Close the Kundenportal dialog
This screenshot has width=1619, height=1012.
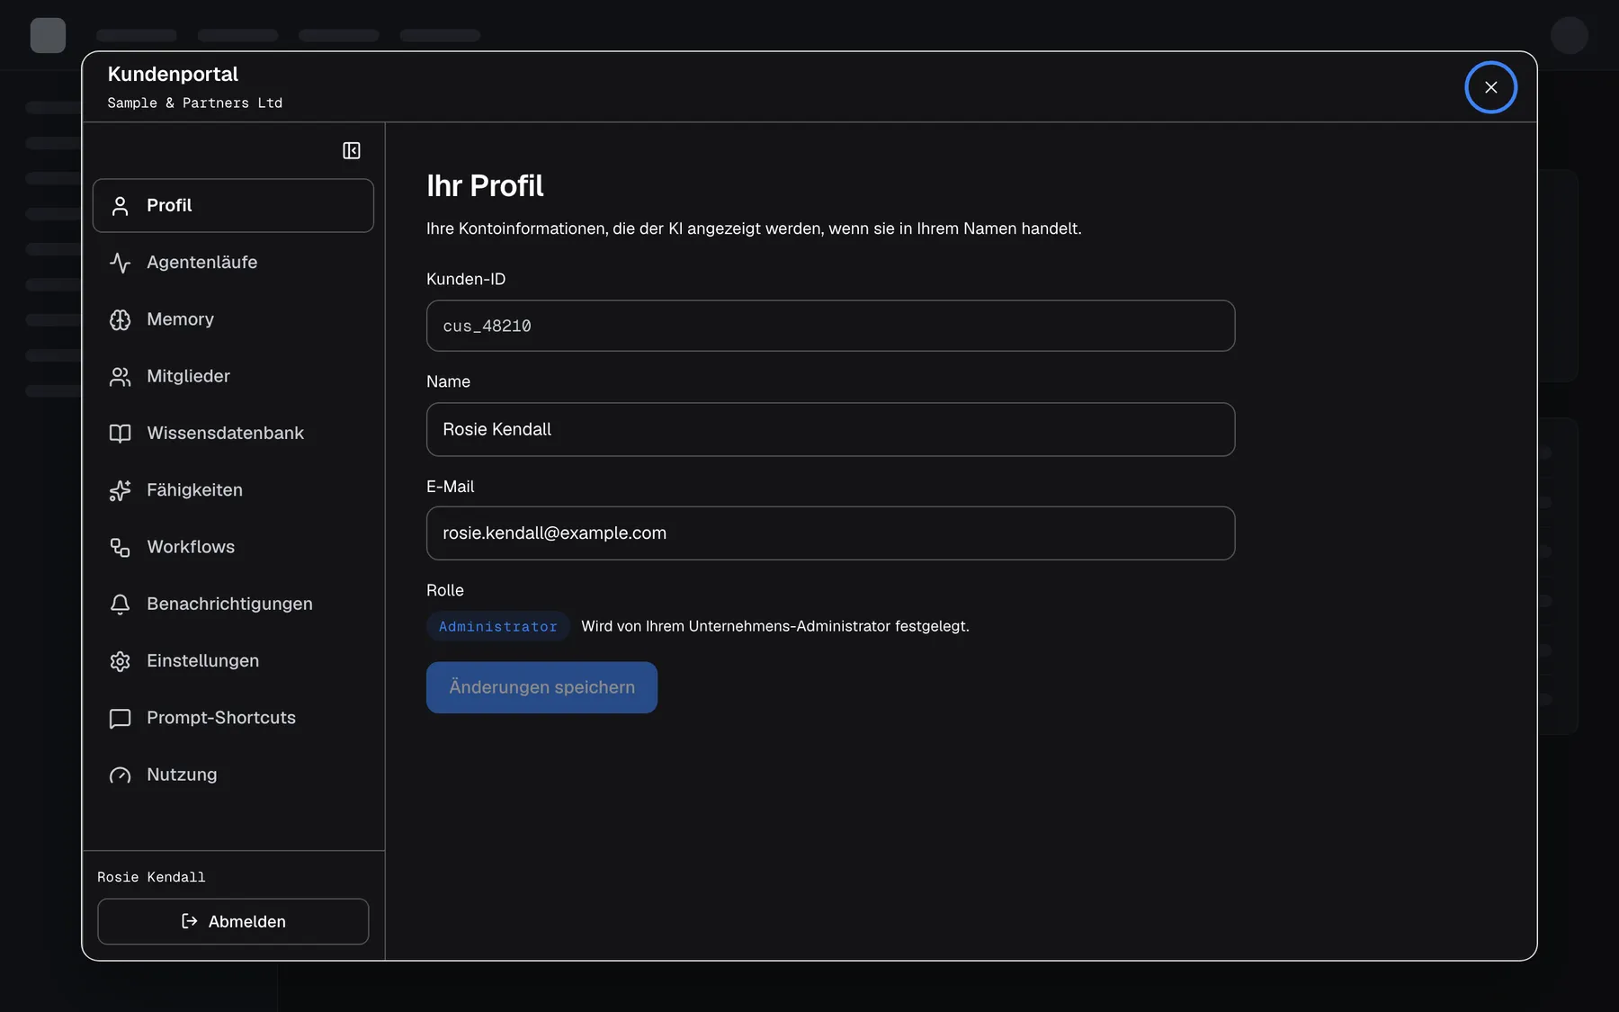[x=1490, y=87]
